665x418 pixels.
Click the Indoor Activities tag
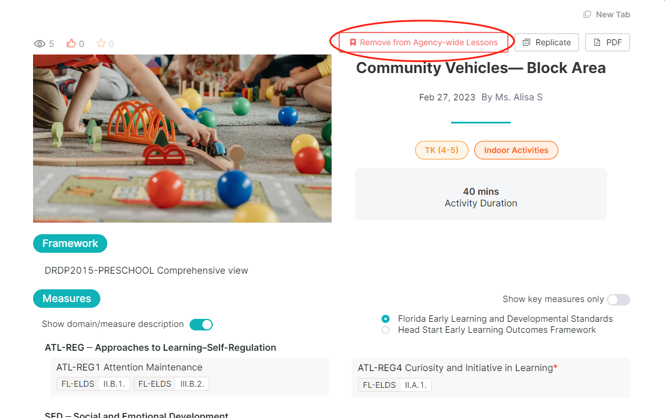(516, 150)
